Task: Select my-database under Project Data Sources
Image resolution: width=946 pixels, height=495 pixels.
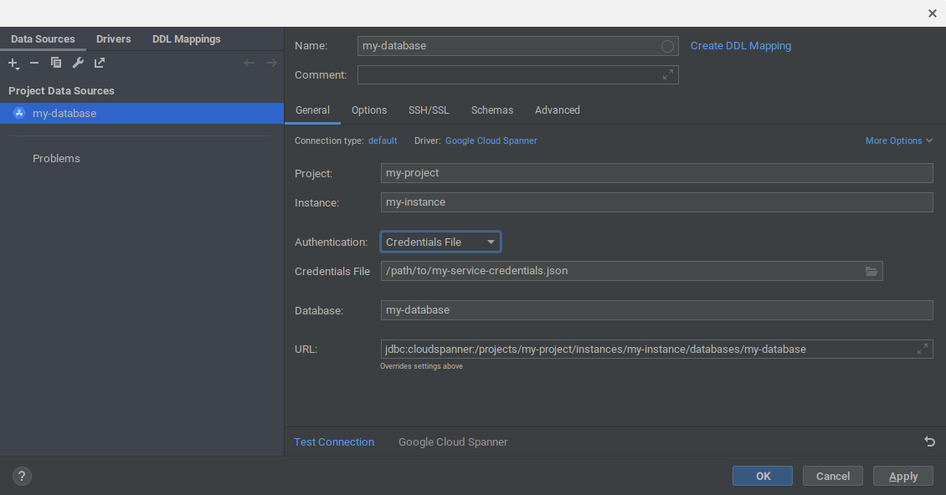Action: coord(65,113)
